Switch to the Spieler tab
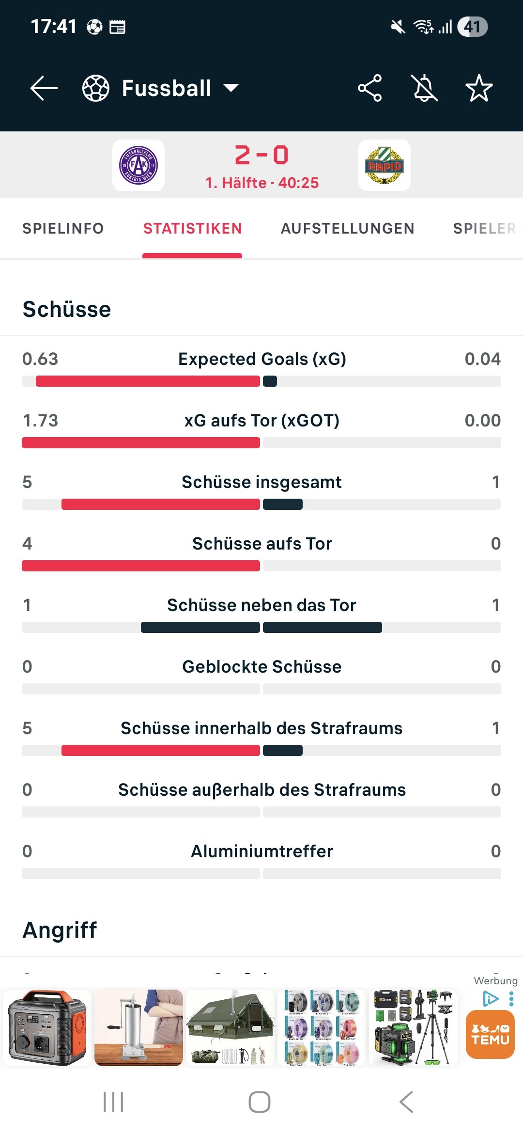The width and height of the screenshot is (523, 1134). [484, 228]
